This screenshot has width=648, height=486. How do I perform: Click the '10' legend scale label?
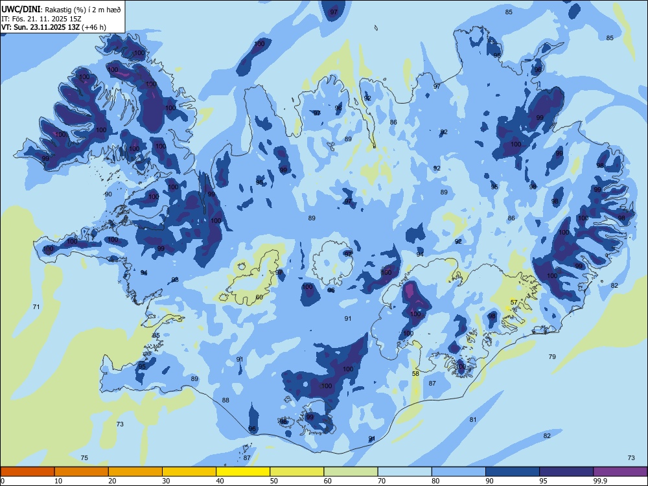tap(58, 481)
